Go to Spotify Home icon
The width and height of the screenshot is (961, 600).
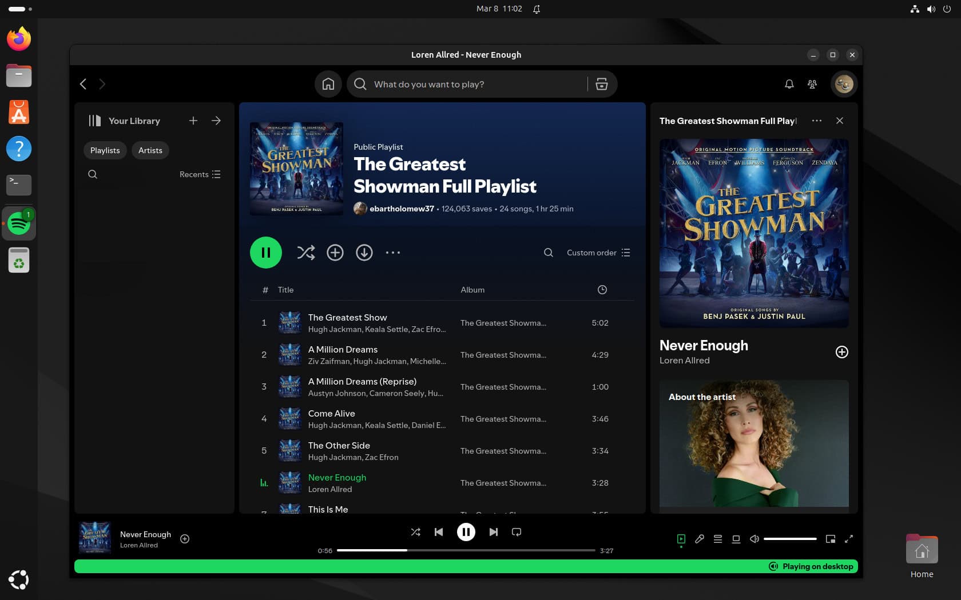(328, 84)
